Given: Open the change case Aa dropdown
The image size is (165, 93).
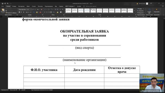Looking at the screenshot, I should pos(38,10).
